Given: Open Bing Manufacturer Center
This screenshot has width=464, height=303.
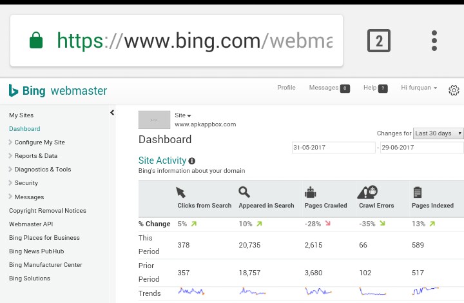Looking at the screenshot, I should pos(46,265).
